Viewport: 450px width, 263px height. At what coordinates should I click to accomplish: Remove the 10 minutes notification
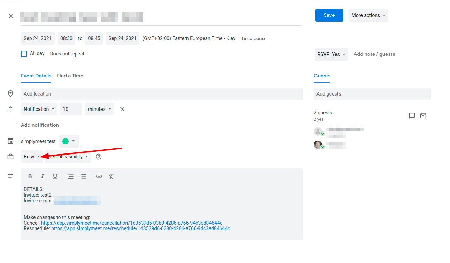[x=122, y=109]
